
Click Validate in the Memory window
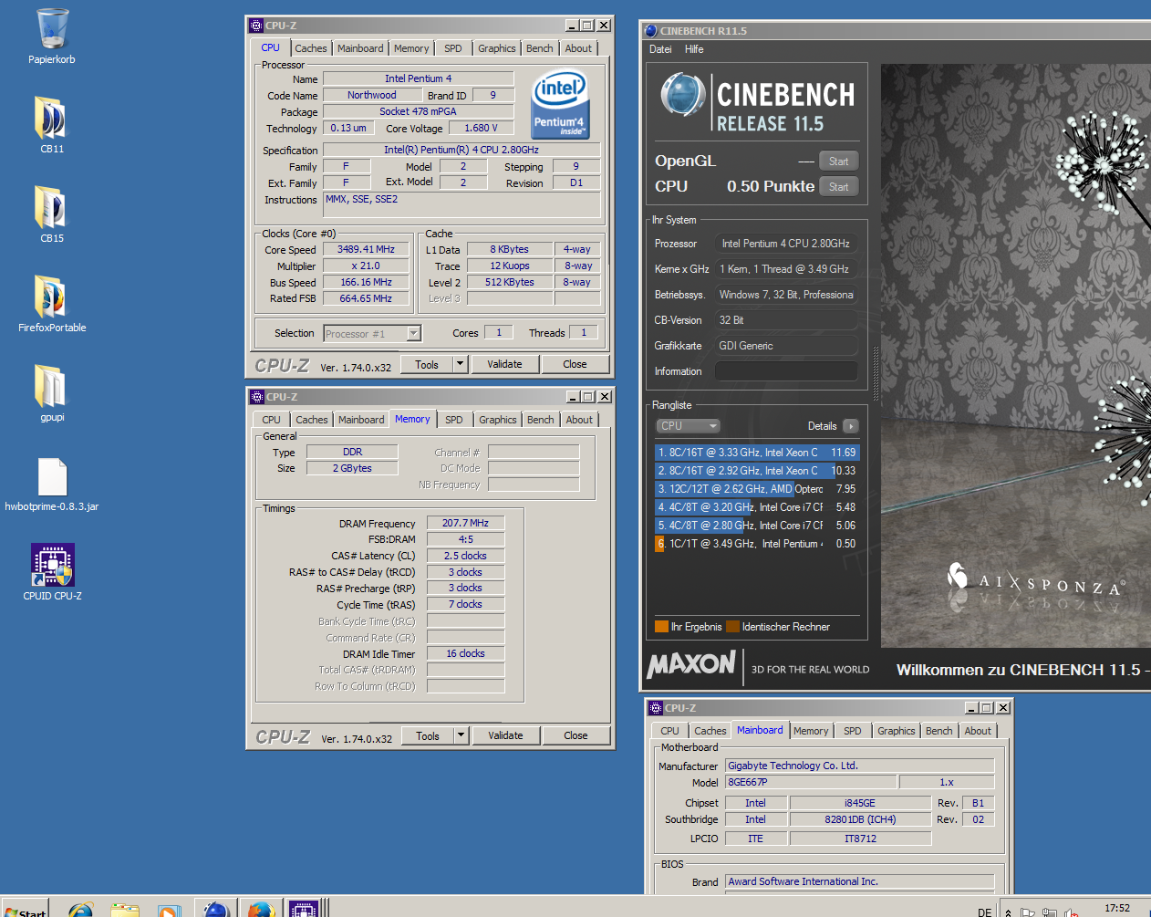pyautogui.click(x=505, y=735)
